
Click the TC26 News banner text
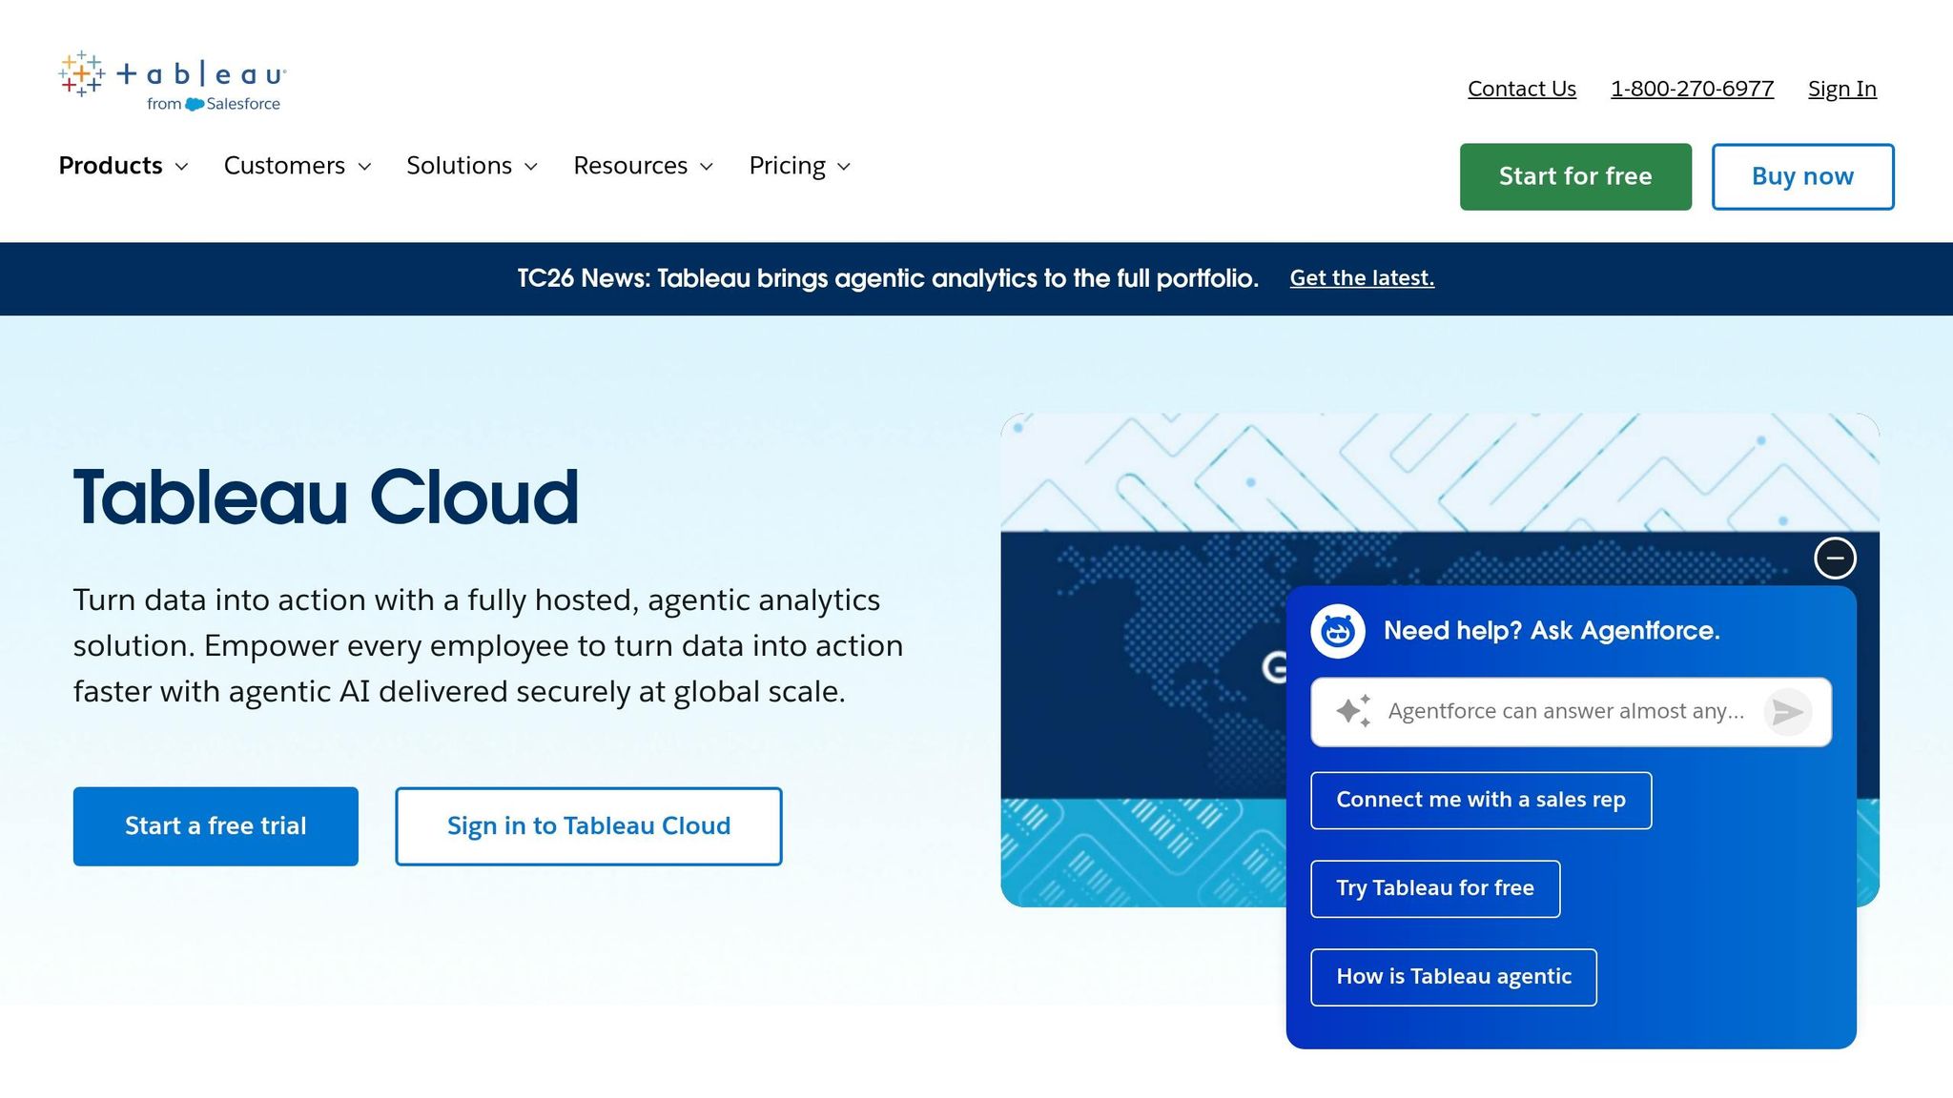(888, 278)
